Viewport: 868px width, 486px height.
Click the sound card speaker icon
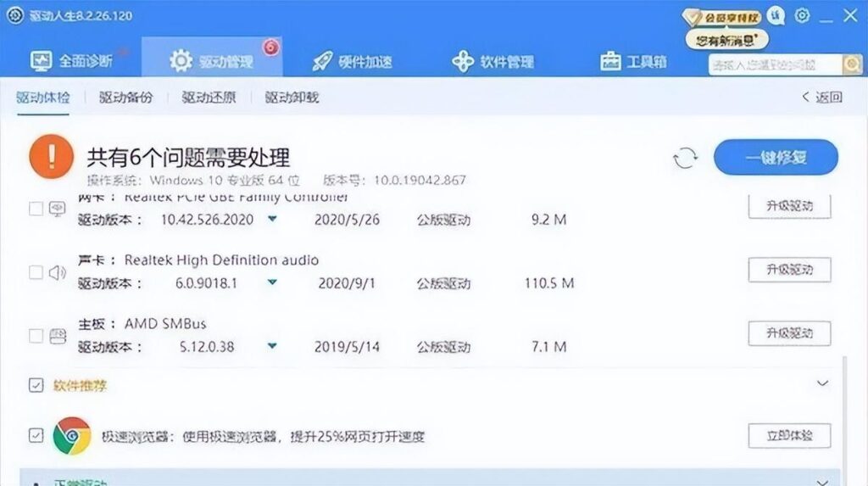pyautogui.click(x=58, y=272)
